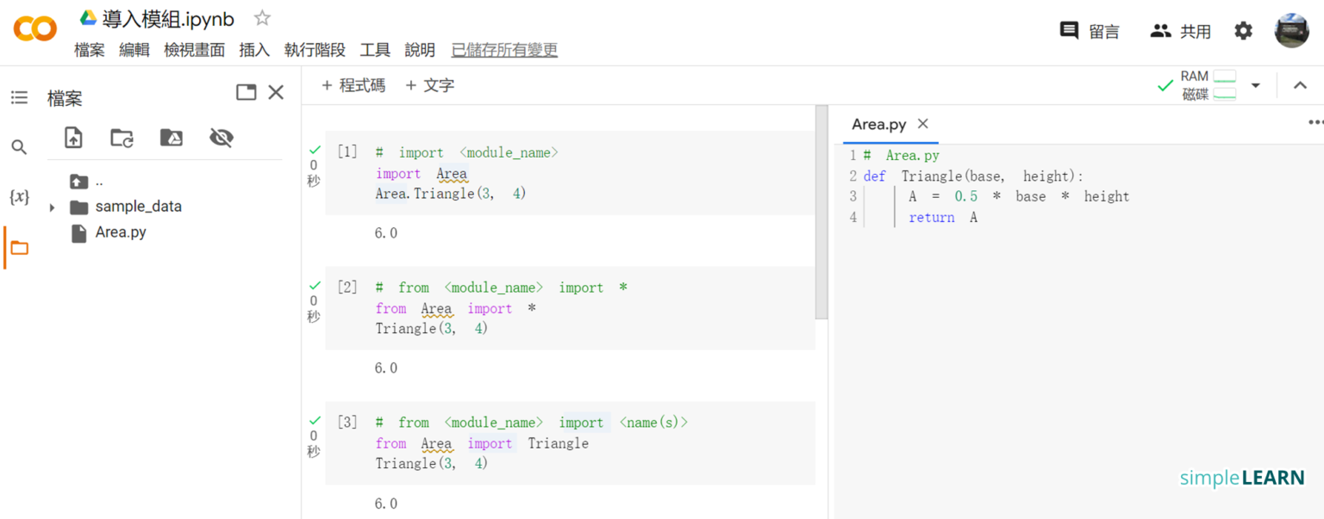Click the upload file icon in Files panel
Viewport: 1324px width, 519px height.
tap(74, 138)
